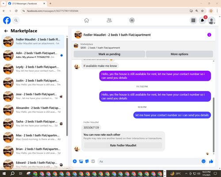
Task: Click chat messages scrollbar
Action: (x=213, y=125)
